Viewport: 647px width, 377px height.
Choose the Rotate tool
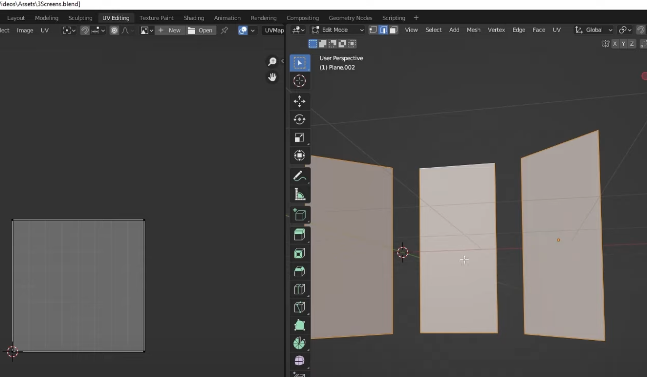pyautogui.click(x=300, y=119)
